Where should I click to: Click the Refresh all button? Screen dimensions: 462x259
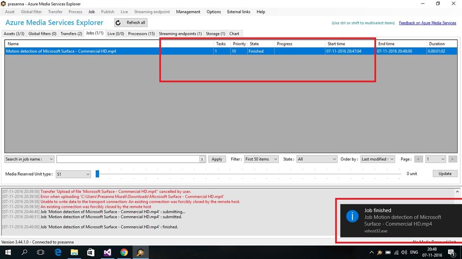click(x=131, y=23)
